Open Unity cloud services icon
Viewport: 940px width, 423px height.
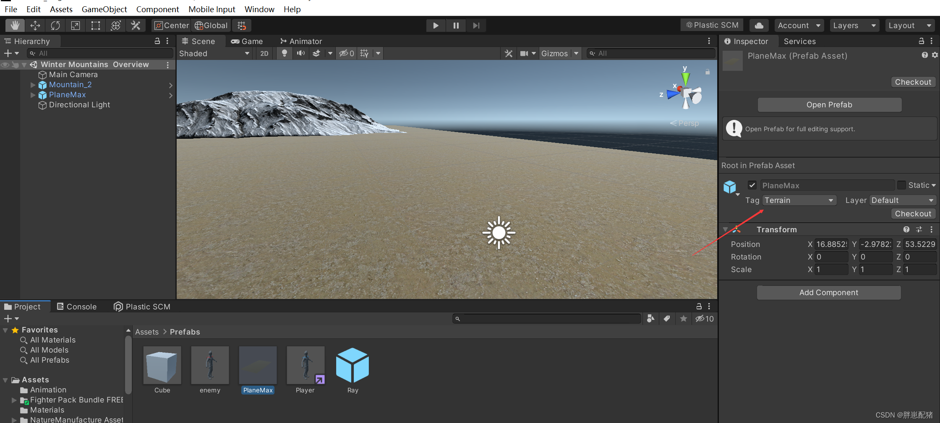759,25
